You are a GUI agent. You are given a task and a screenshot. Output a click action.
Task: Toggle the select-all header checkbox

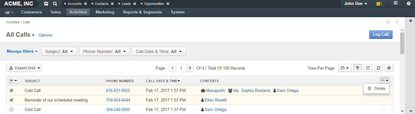point(11,81)
